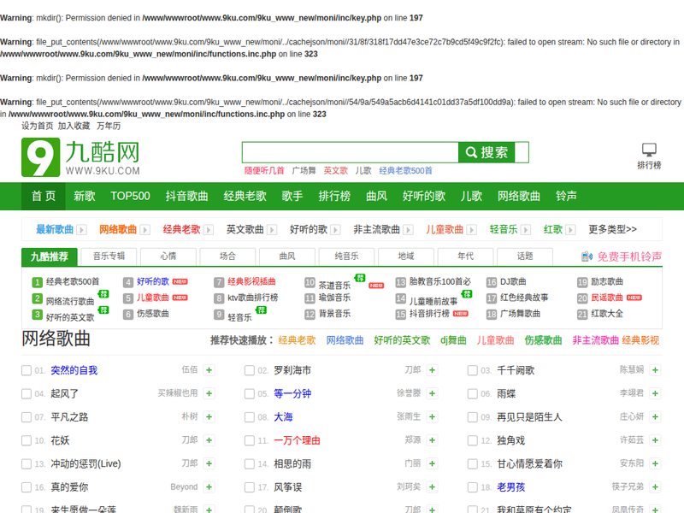Viewport: 684px width, 513px height.
Task: Tick the checkbox for 等一分钟
Action: pyautogui.click(x=250, y=394)
